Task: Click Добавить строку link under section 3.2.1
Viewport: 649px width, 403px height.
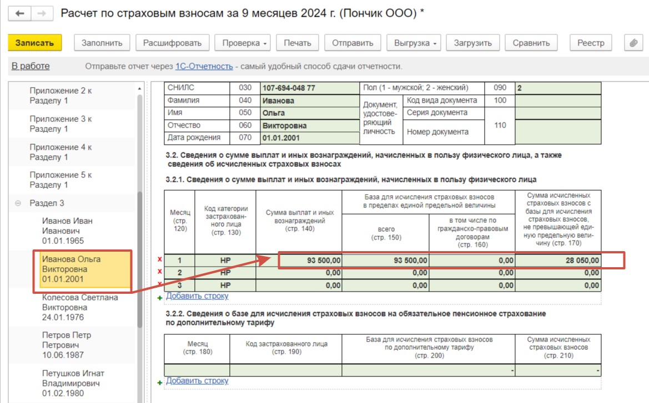Action: (x=197, y=296)
